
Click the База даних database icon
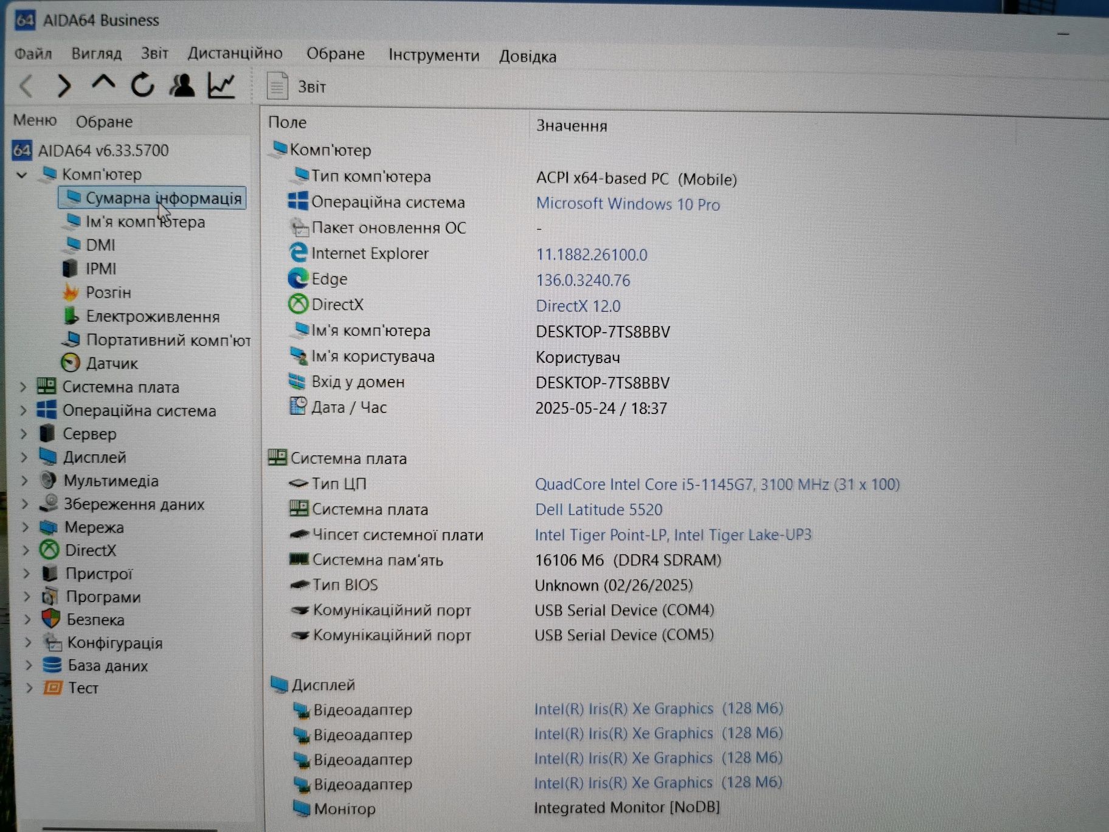click(x=52, y=665)
